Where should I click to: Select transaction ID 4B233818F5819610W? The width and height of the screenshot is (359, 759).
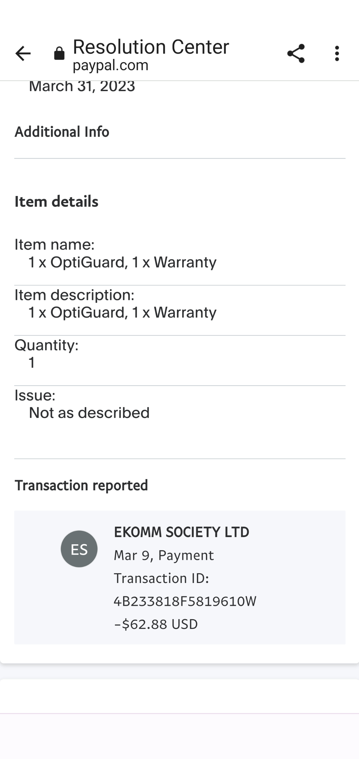(185, 601)
